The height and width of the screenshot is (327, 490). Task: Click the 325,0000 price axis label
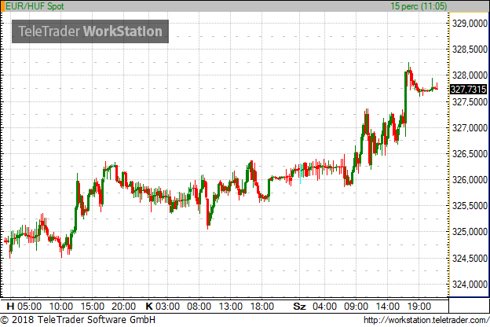coord(470,232)
